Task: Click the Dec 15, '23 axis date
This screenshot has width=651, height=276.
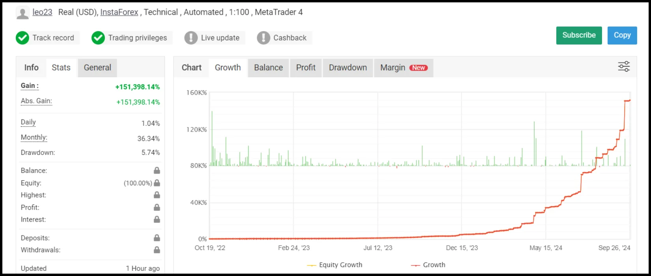Action: point(462,248)
